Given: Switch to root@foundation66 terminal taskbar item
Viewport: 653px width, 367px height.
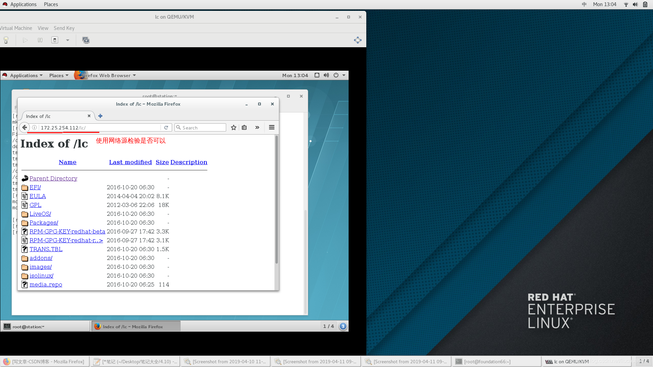Looking at the screenshot, I should point(497,362).
